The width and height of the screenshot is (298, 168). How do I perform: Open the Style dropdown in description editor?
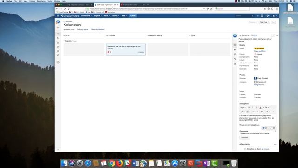[x=243, y=108]
